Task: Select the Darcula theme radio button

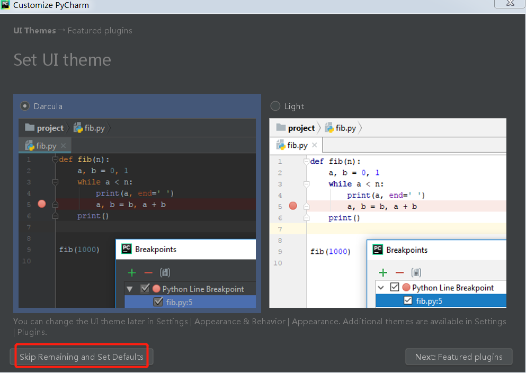Action: pos(25,106)
